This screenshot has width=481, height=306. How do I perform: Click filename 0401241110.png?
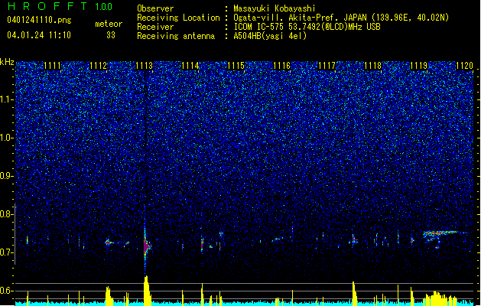click(x=39, y=20)
